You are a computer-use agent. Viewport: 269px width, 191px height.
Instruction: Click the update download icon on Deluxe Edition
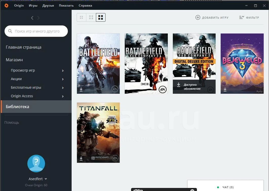(x=179, y=85)
